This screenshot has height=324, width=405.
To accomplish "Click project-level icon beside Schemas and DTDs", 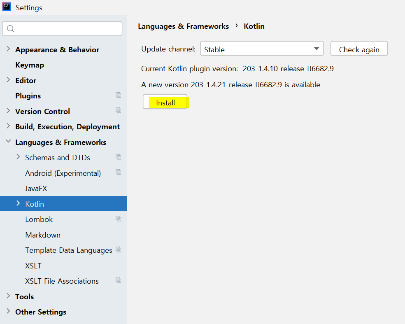I will (118, 157).
